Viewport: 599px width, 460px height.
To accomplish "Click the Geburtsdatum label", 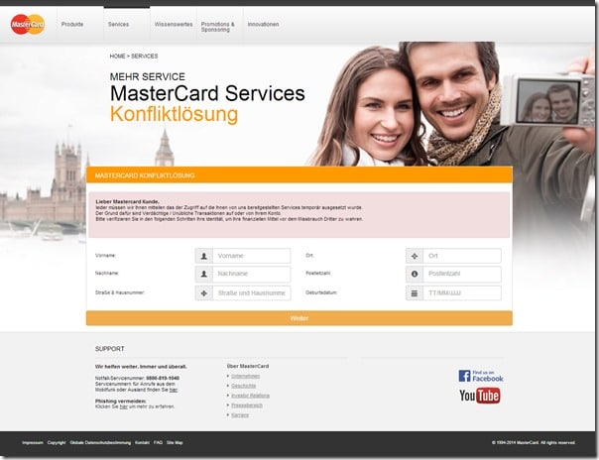I will [321, 292].
